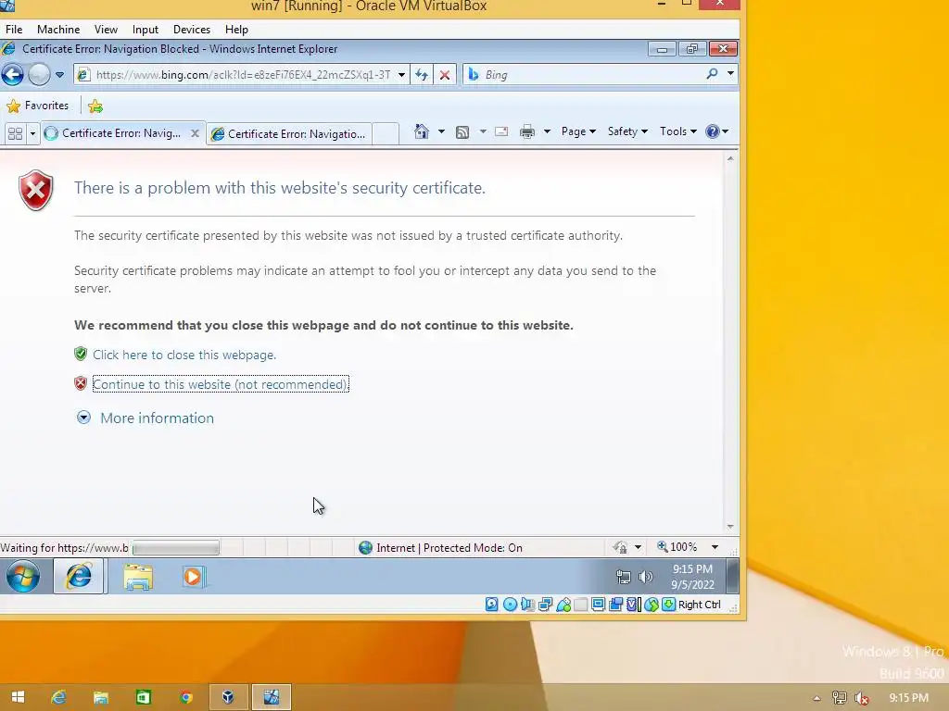Expand address bar autocomplete dropdown arrow
The width and height of the screenshot is (949, 711).
tap(402, 75)
